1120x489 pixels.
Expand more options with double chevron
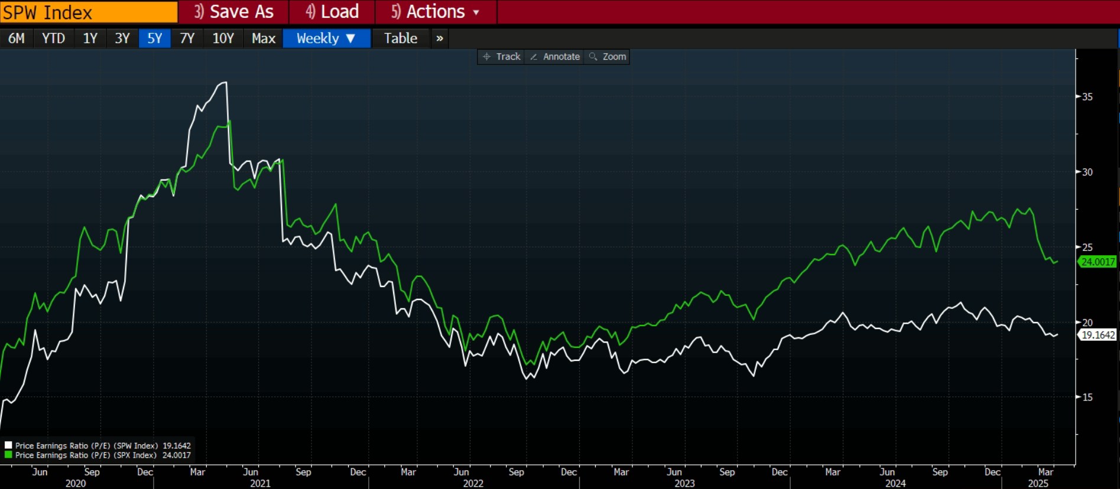[440, 38]
